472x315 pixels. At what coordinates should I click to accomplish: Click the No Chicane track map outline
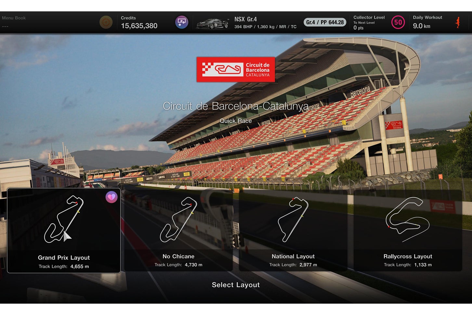coord(178,219)
